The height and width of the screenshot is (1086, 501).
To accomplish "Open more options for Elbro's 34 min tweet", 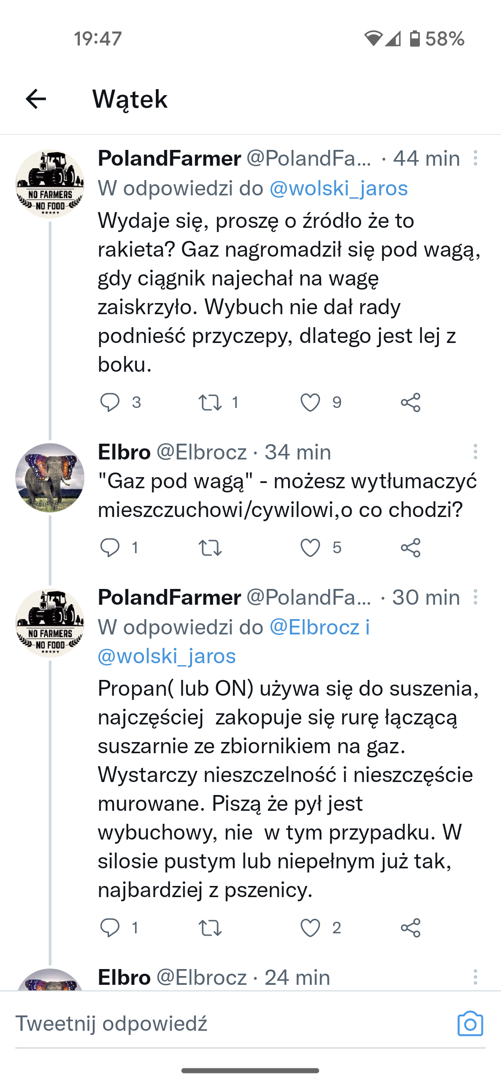I will click(475, 452).
